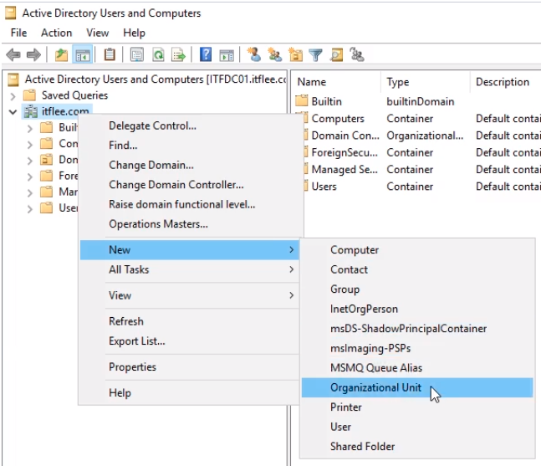Choose Delegate Control from context menu
Viewport: 541px width, 466px height.
pyautogui.click(x=152, y=125)
